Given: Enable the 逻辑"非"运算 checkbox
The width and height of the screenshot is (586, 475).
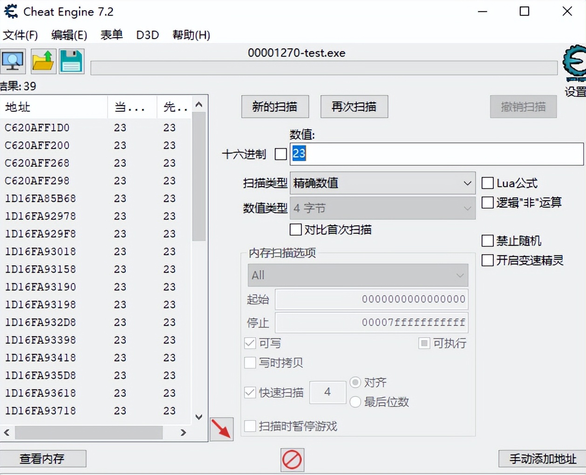Looking at the screenshot, I should coord(487,202).
